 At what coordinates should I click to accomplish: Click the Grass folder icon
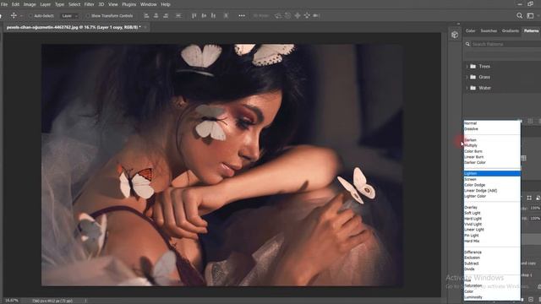coord(473,77)
